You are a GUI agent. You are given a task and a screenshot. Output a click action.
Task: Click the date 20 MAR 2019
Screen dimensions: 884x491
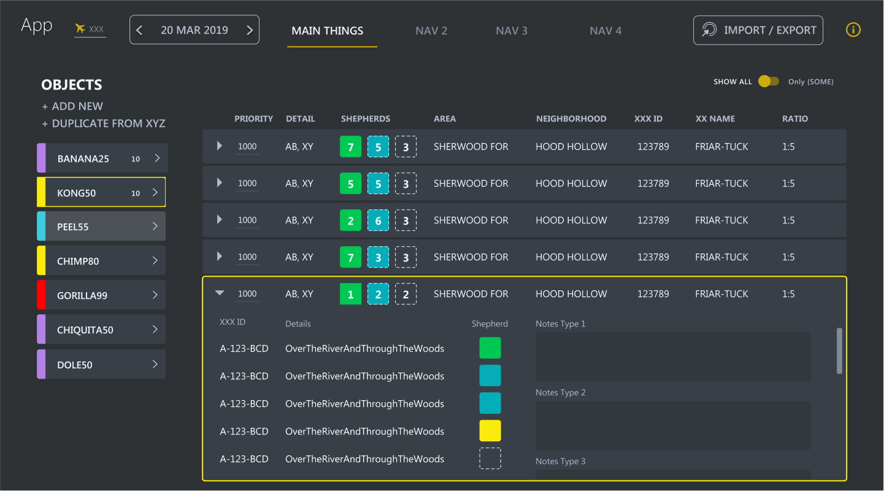(x=194, y=30)
